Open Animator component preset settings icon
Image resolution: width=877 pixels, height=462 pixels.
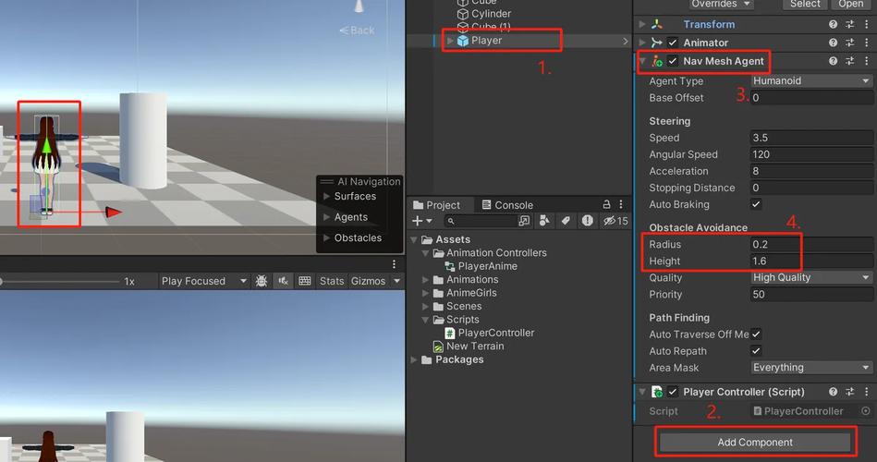(849, 43)
